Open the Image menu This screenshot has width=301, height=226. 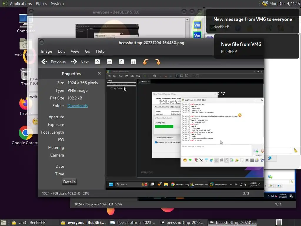[x=46, y=51]
